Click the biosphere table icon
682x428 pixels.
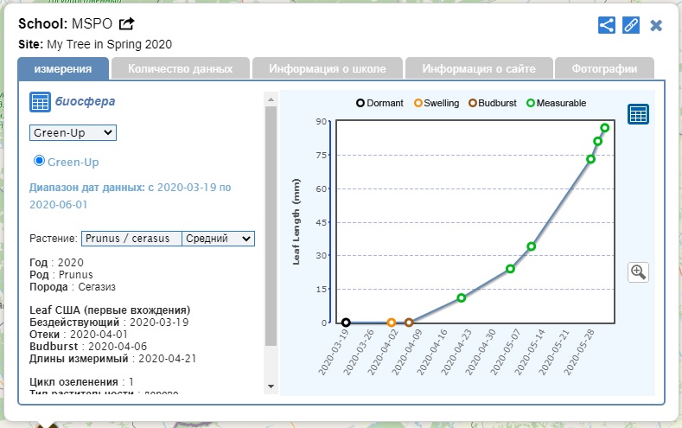[x=40, y=101]
